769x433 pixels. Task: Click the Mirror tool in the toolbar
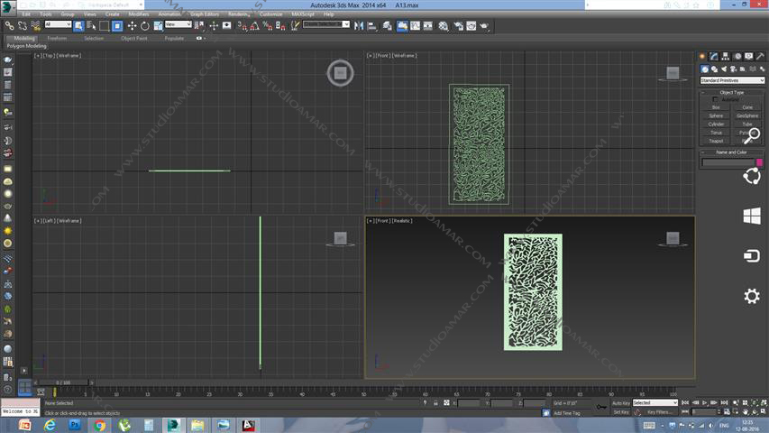[358, 26]
